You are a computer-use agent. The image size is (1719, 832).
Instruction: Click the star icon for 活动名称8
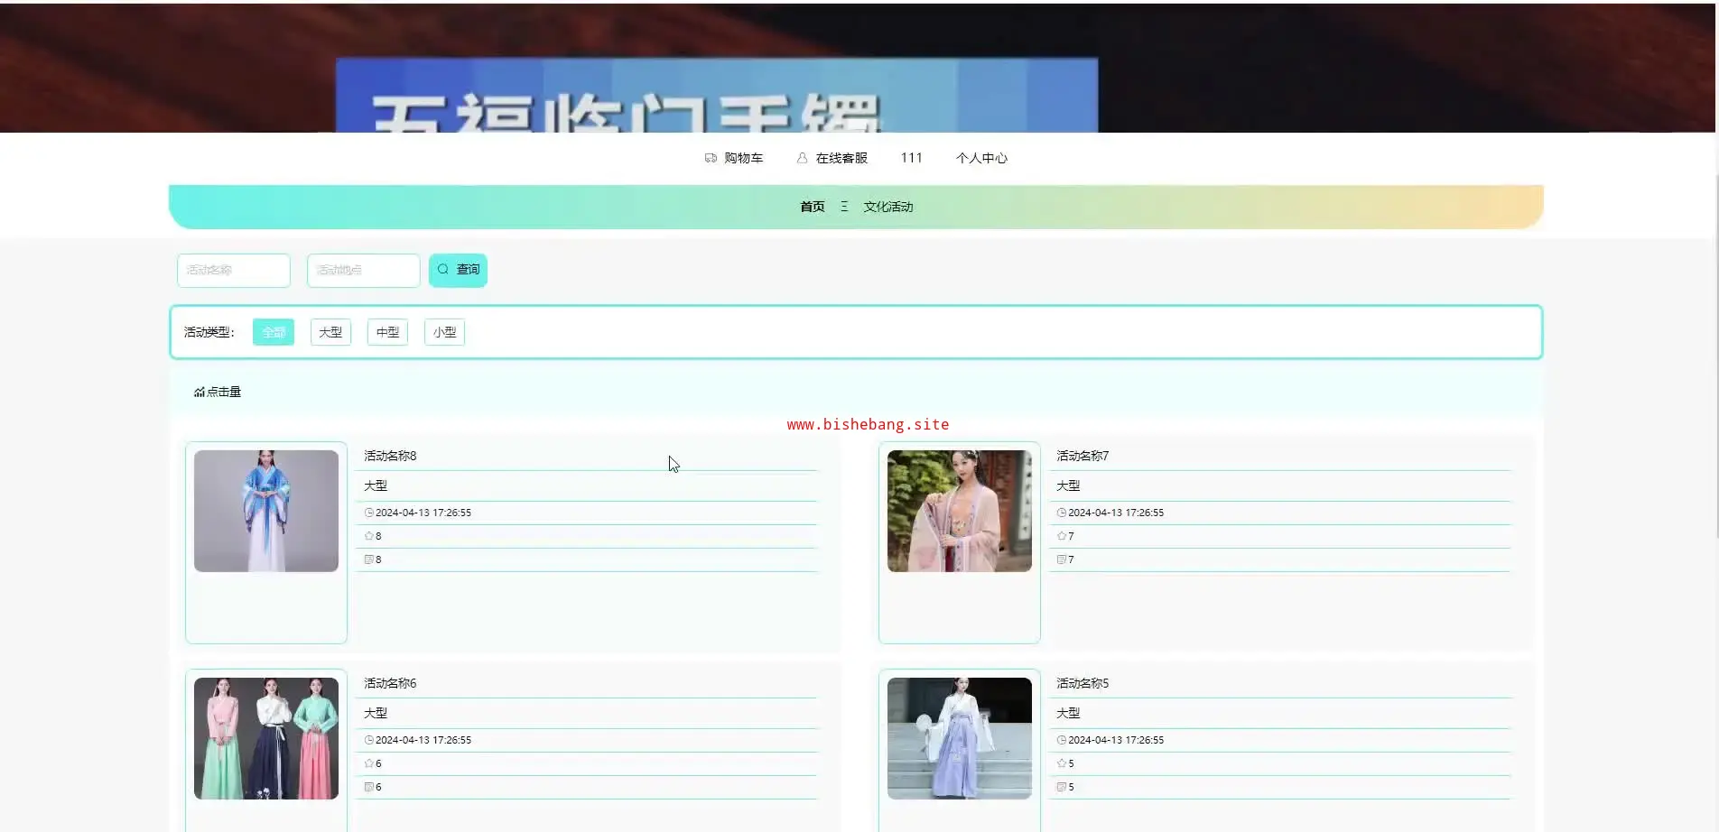click(x=368, y=536)
